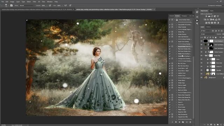
Task: Add a Posterize adjustment
Action: click(x=209, y=23)
